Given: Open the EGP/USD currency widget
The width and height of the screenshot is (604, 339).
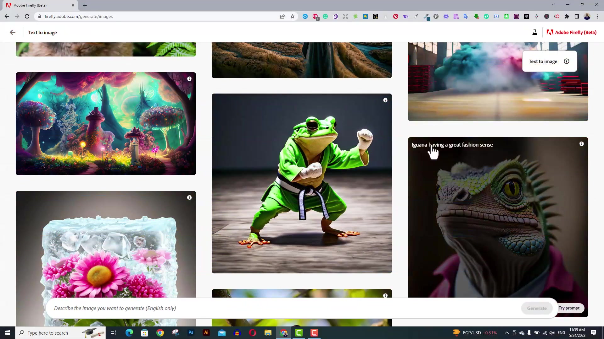Looking at the screenshot, I should coord(475,333).
